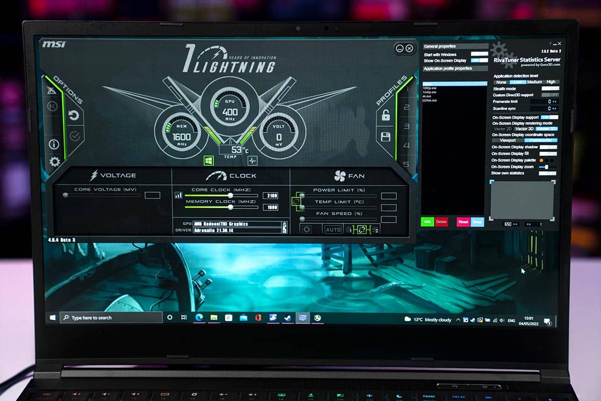The height and width of the screenshot is (401, 601).
Task: Click the taskbar search box
Action: click(x=111, y=318)
